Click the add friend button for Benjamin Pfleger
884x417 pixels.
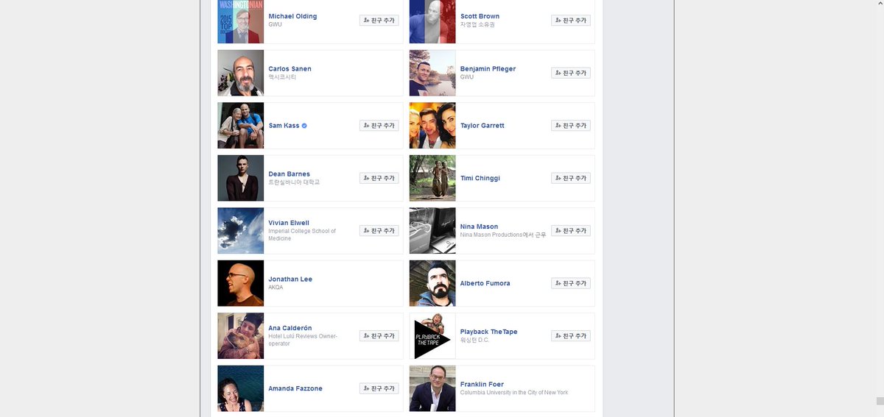(x=571, y=73)
